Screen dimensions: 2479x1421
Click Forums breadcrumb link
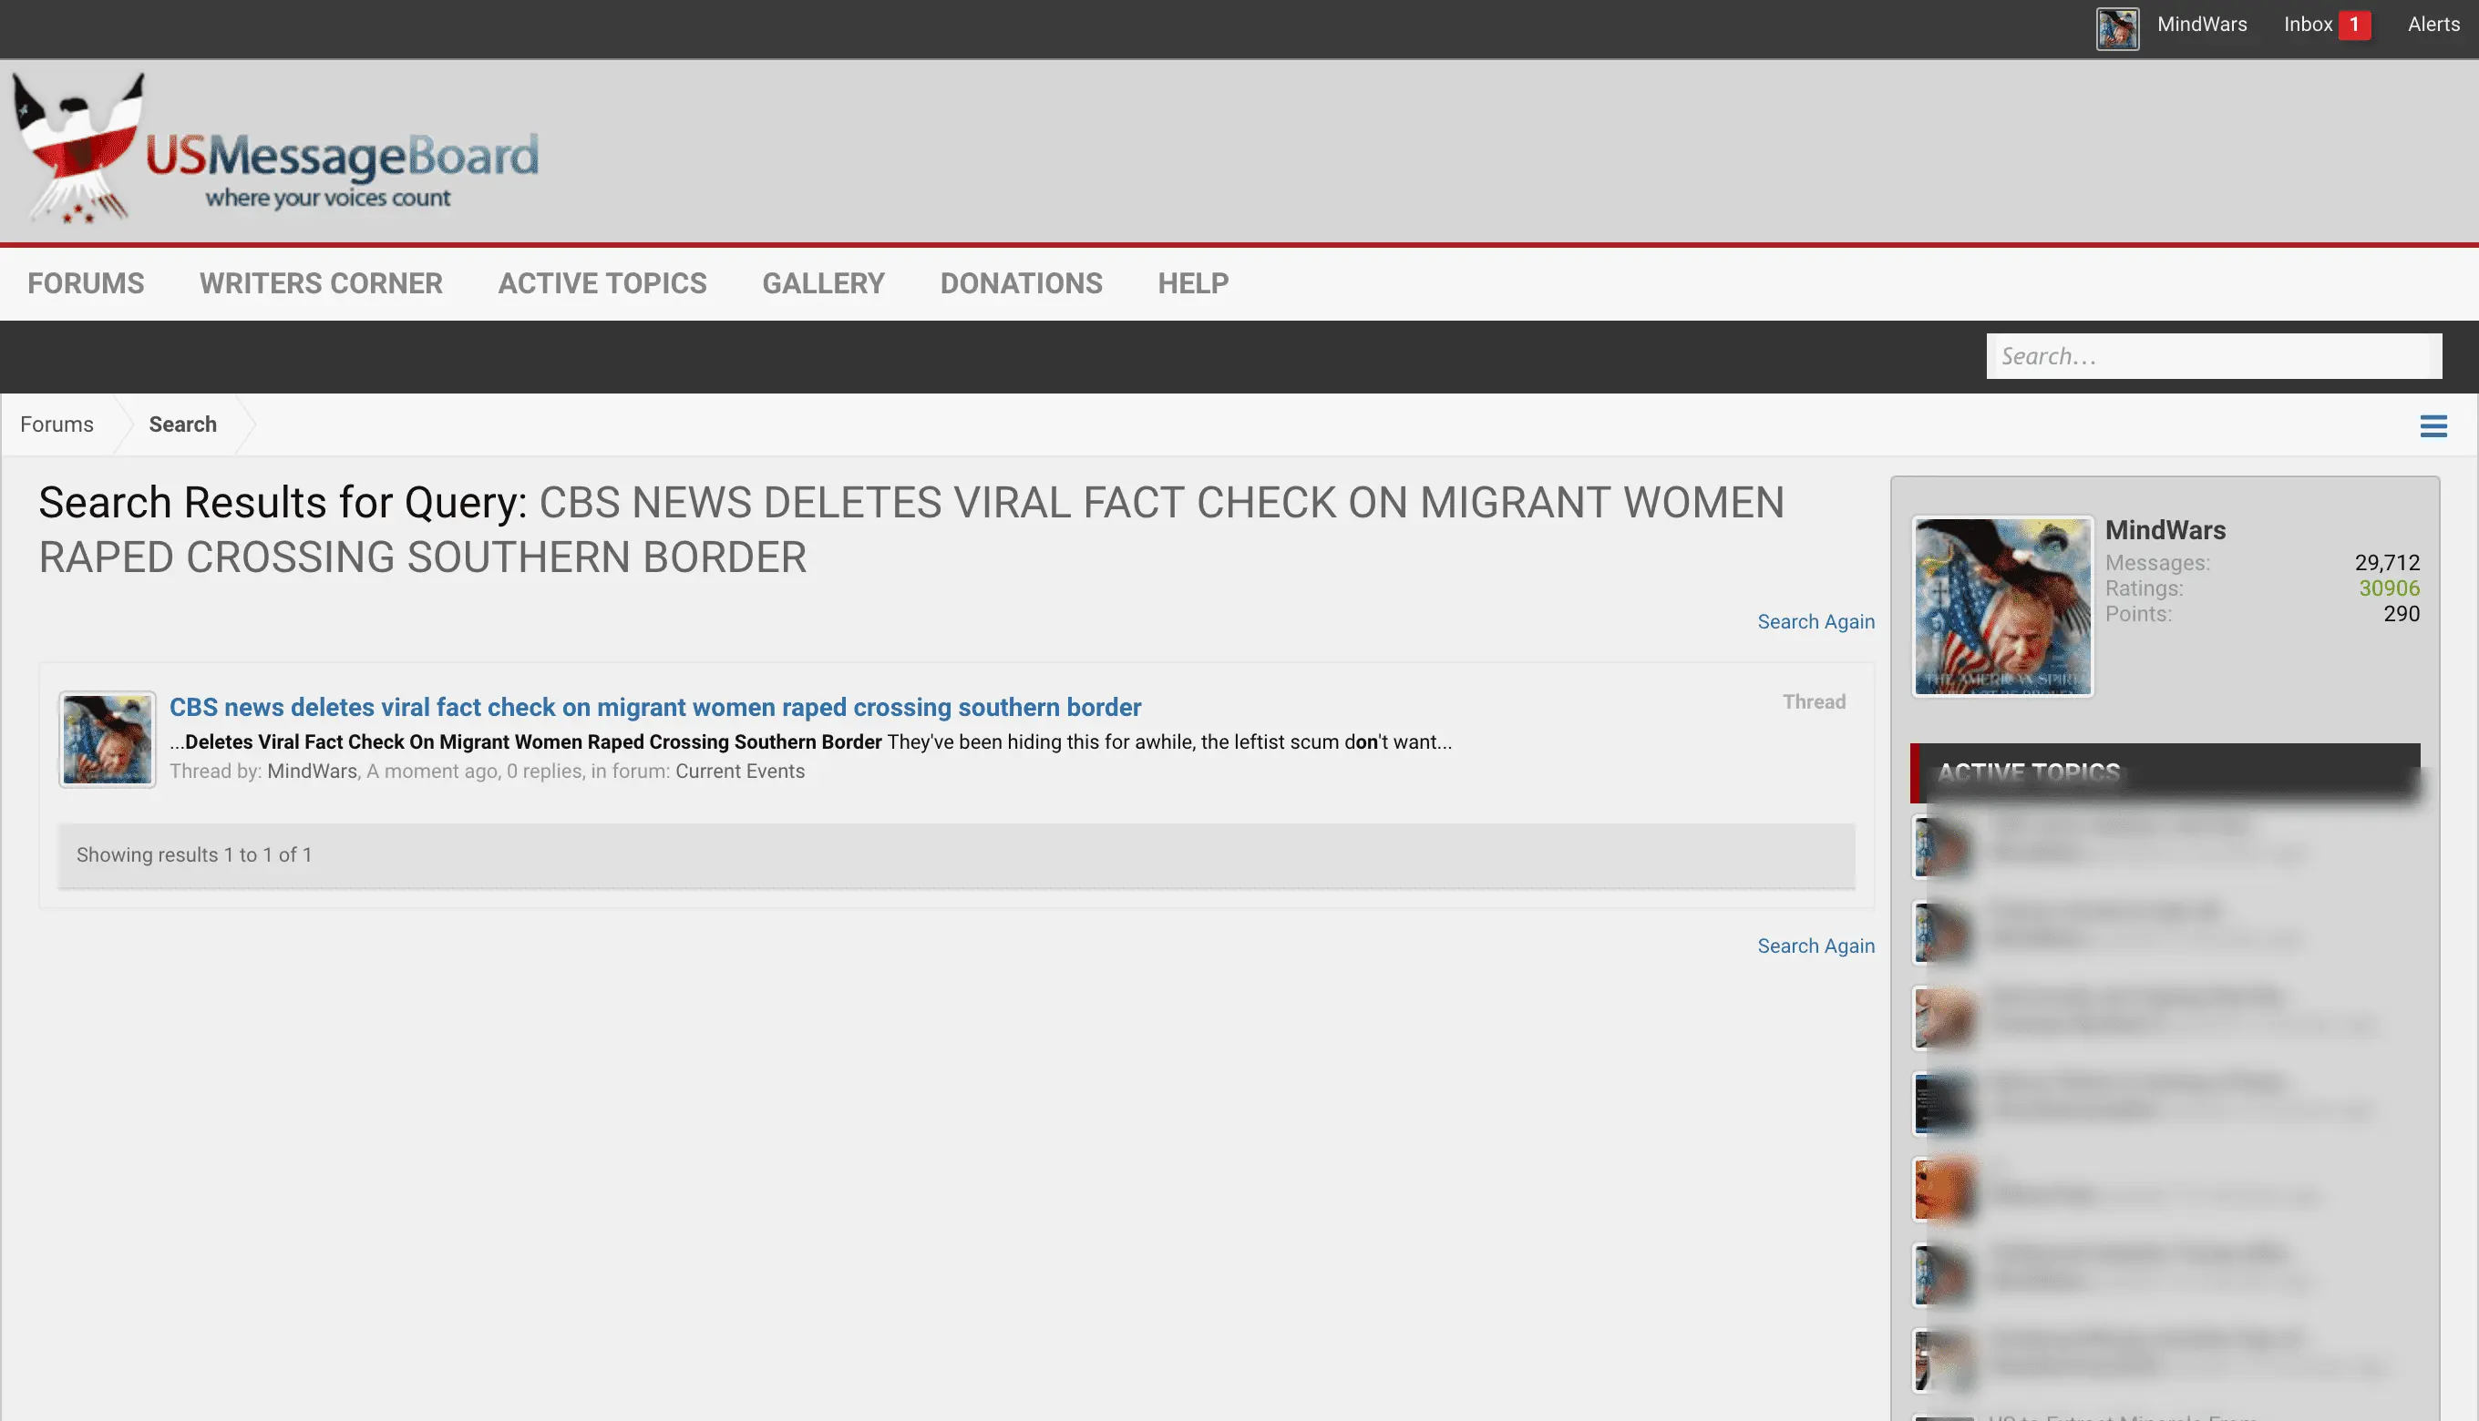[57, 424]
